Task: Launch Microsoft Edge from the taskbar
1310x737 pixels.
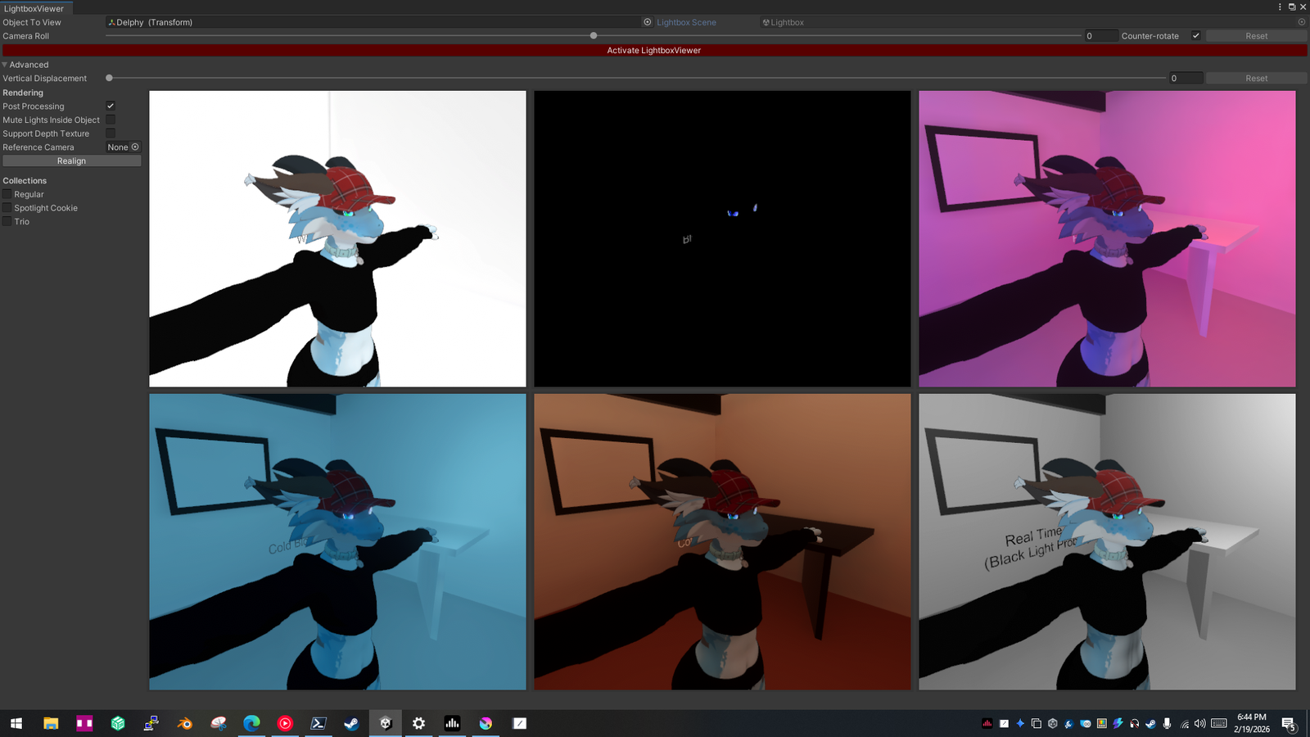Action: 251,723
